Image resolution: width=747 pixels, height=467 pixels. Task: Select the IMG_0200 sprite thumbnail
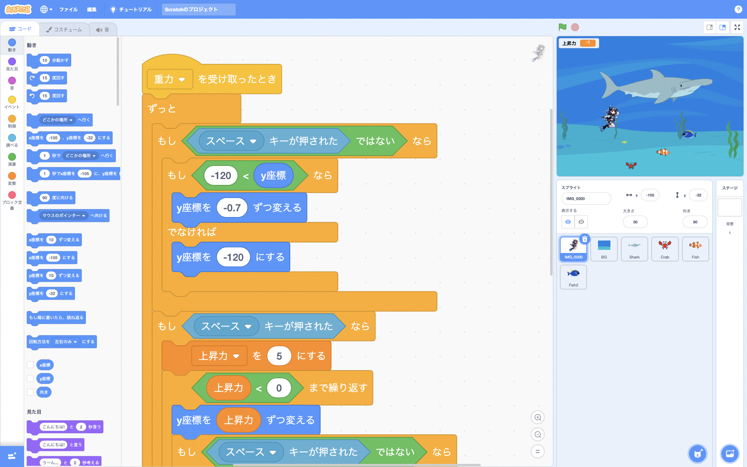tap(573, 249)
